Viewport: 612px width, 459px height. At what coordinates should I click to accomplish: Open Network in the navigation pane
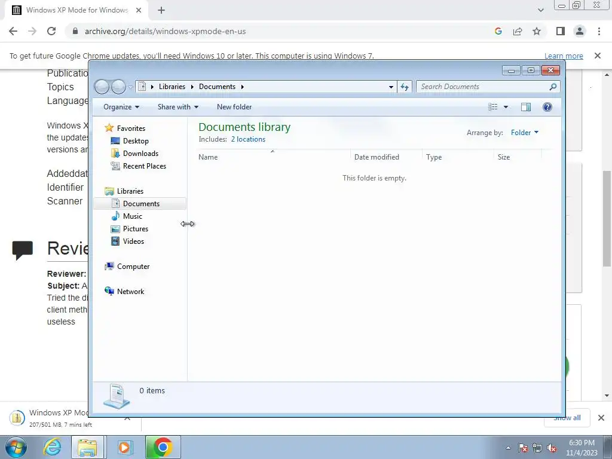pos(130,292)
